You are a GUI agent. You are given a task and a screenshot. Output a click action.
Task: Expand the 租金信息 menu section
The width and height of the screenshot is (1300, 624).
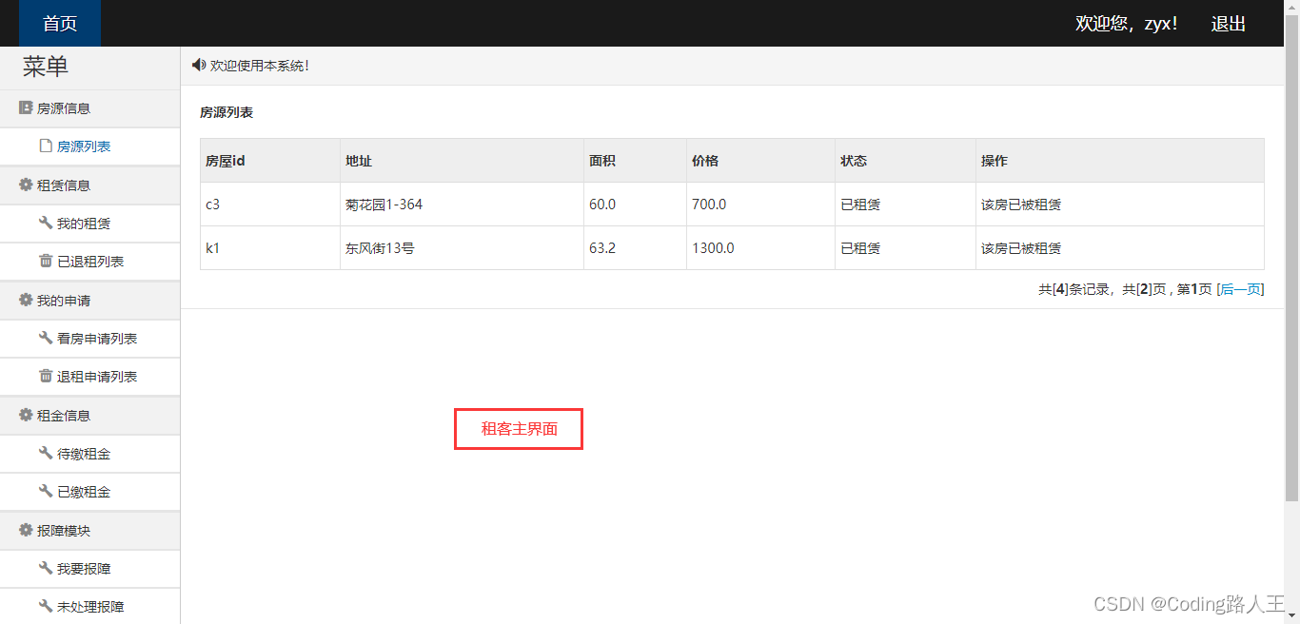pos(89,416)
